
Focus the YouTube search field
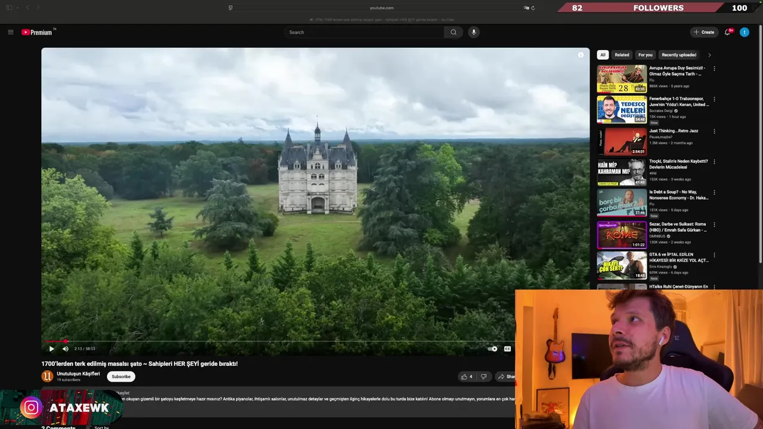click(364, 32)
